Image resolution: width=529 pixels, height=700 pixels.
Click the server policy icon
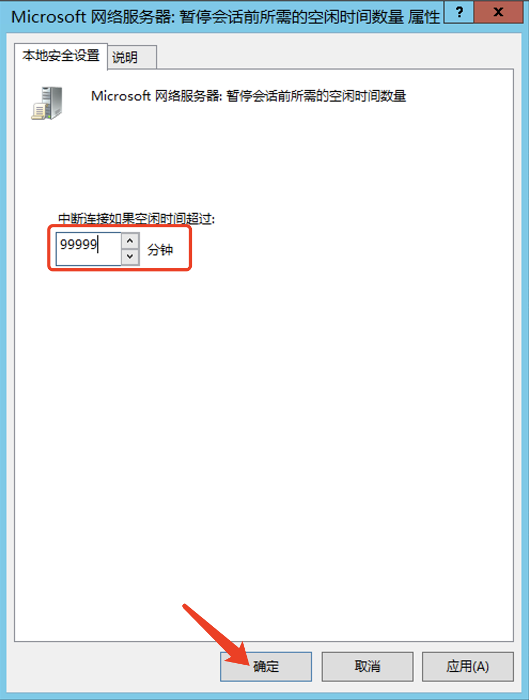coord(47,103)
